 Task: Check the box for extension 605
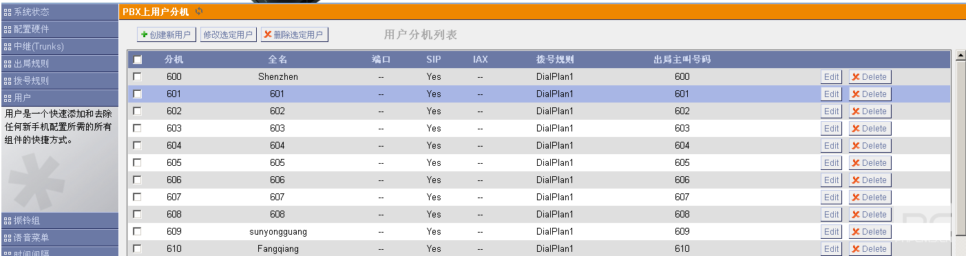click(x=138, y=162)
